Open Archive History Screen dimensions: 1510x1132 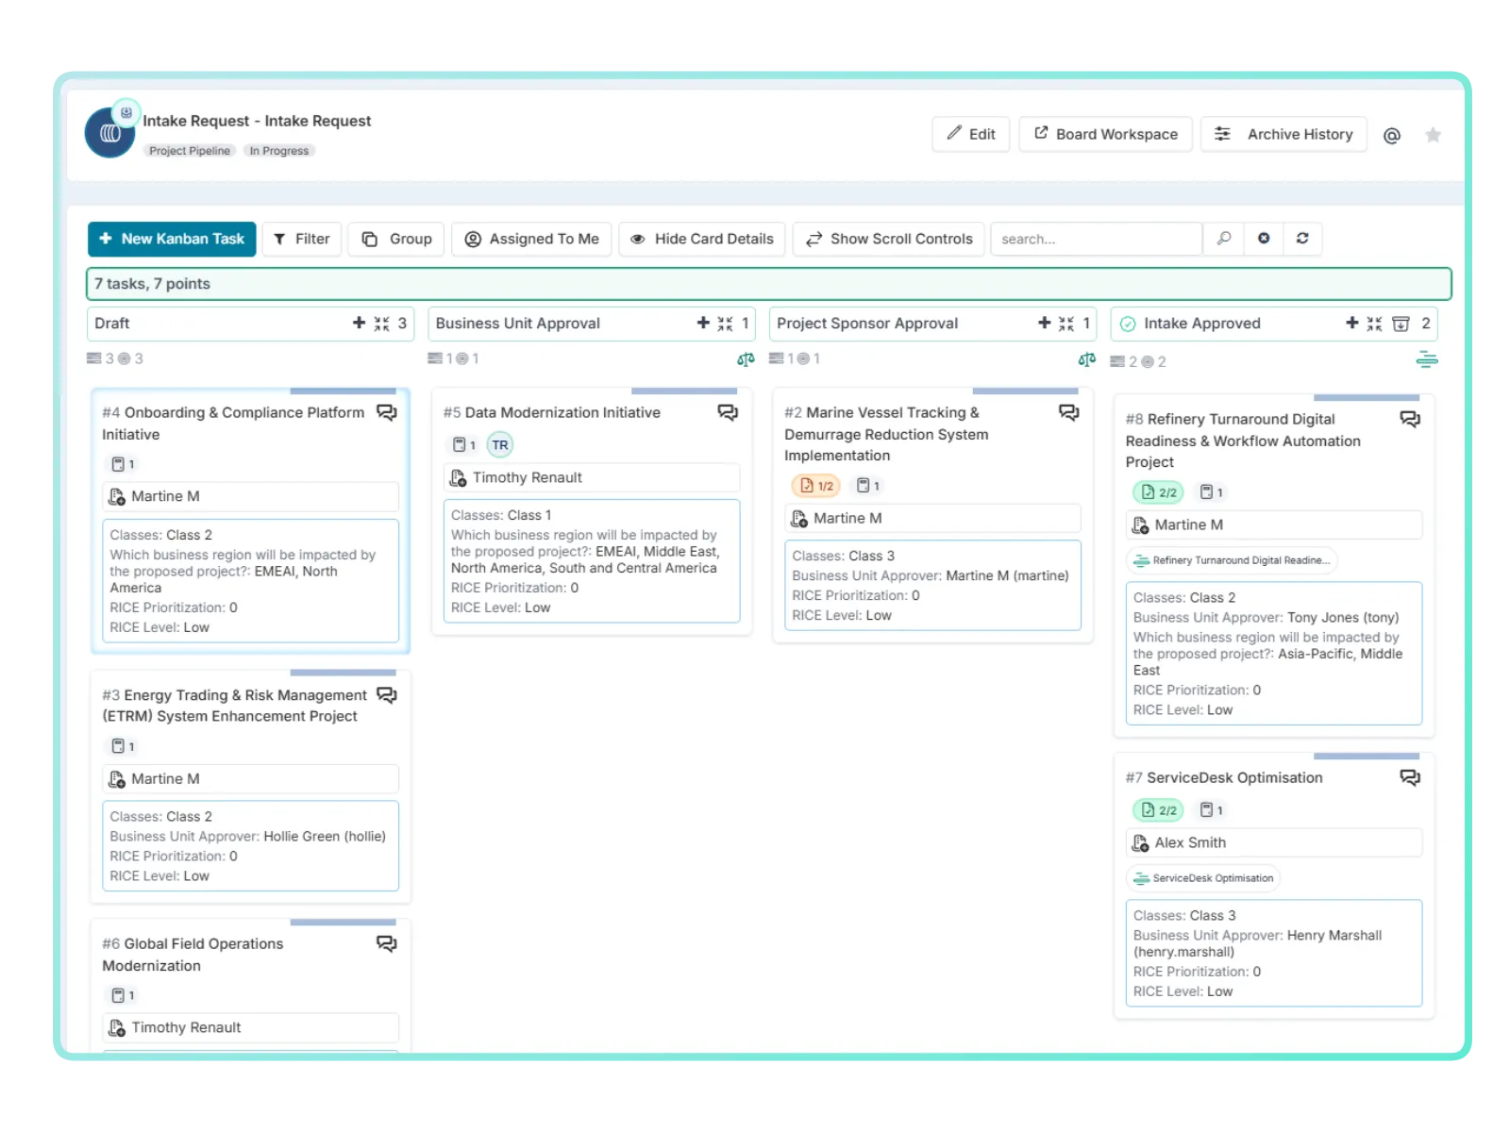1283,134
